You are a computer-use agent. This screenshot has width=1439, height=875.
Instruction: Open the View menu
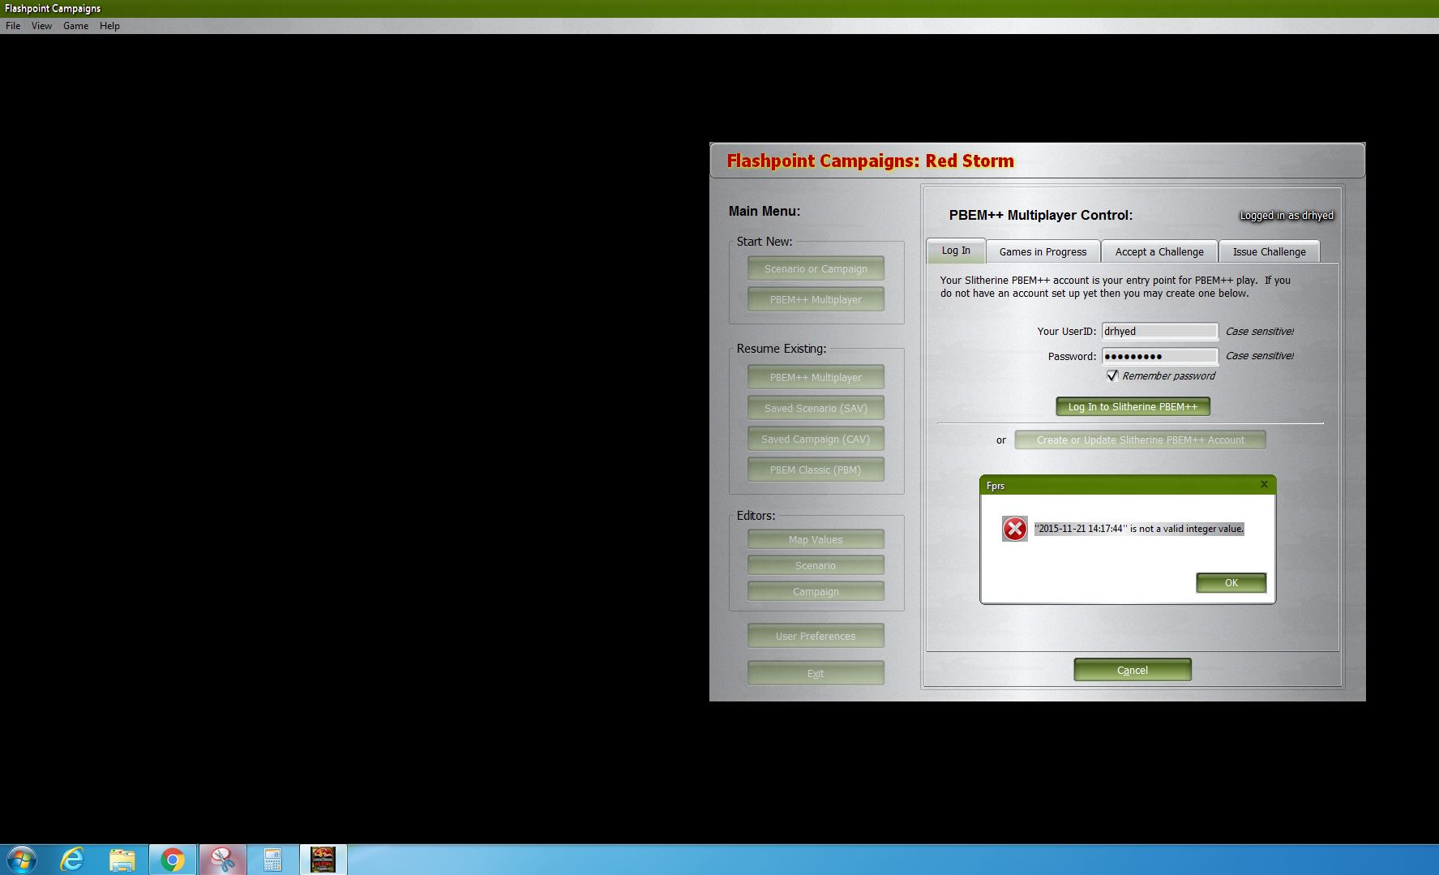(x=41, y=26)
